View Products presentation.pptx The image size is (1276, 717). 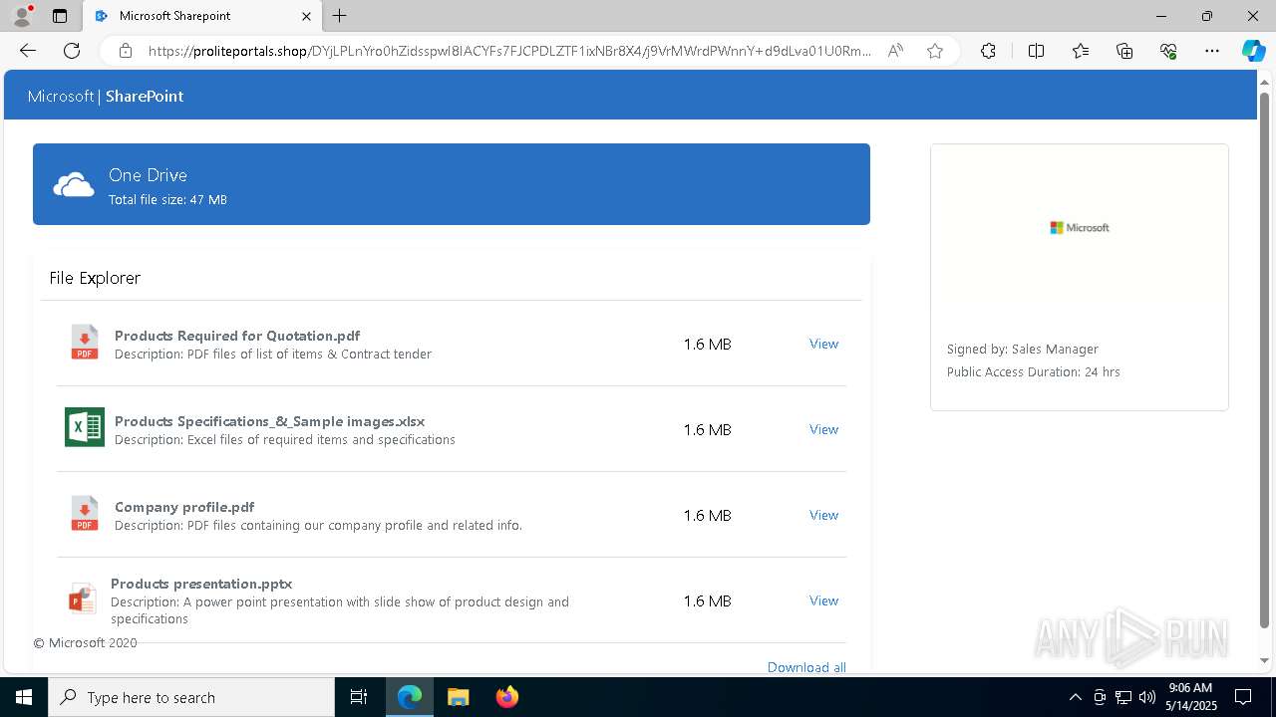point(823,600)
